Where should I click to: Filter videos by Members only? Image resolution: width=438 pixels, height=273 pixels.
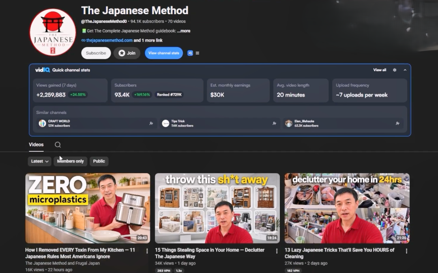click(71, 161)
